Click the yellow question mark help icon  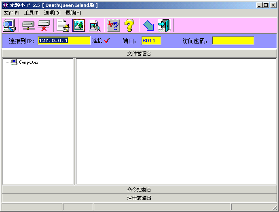(x=129, y=25)
